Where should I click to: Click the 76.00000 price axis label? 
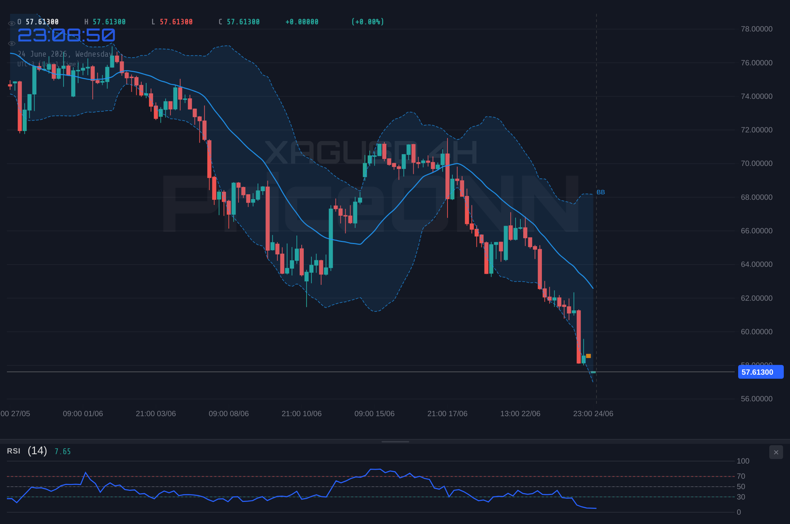click(756, 63)
